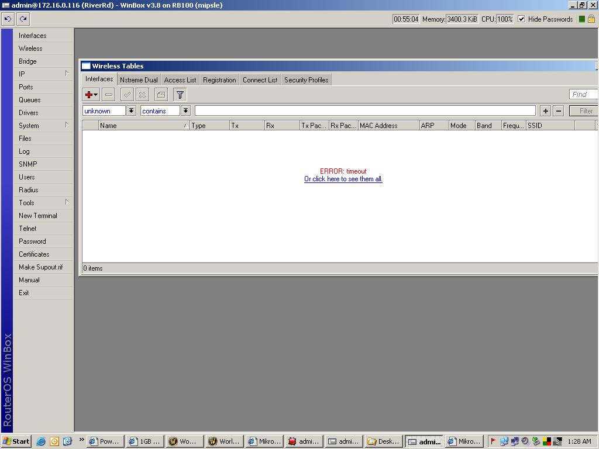This screenshot has width=599, height=449.
Task: Open the 'contains' operator dropdown arrow
Action: pos(185,110)
